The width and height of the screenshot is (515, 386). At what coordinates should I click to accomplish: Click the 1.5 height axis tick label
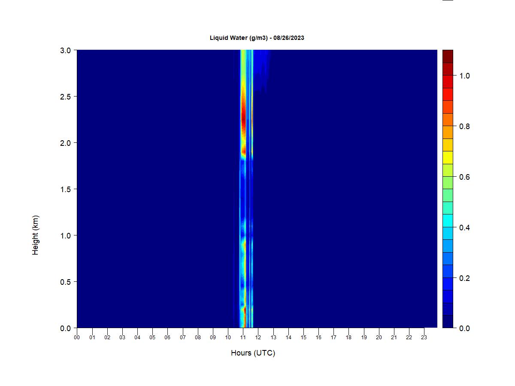pyautogui.click(x=66, y=189)
